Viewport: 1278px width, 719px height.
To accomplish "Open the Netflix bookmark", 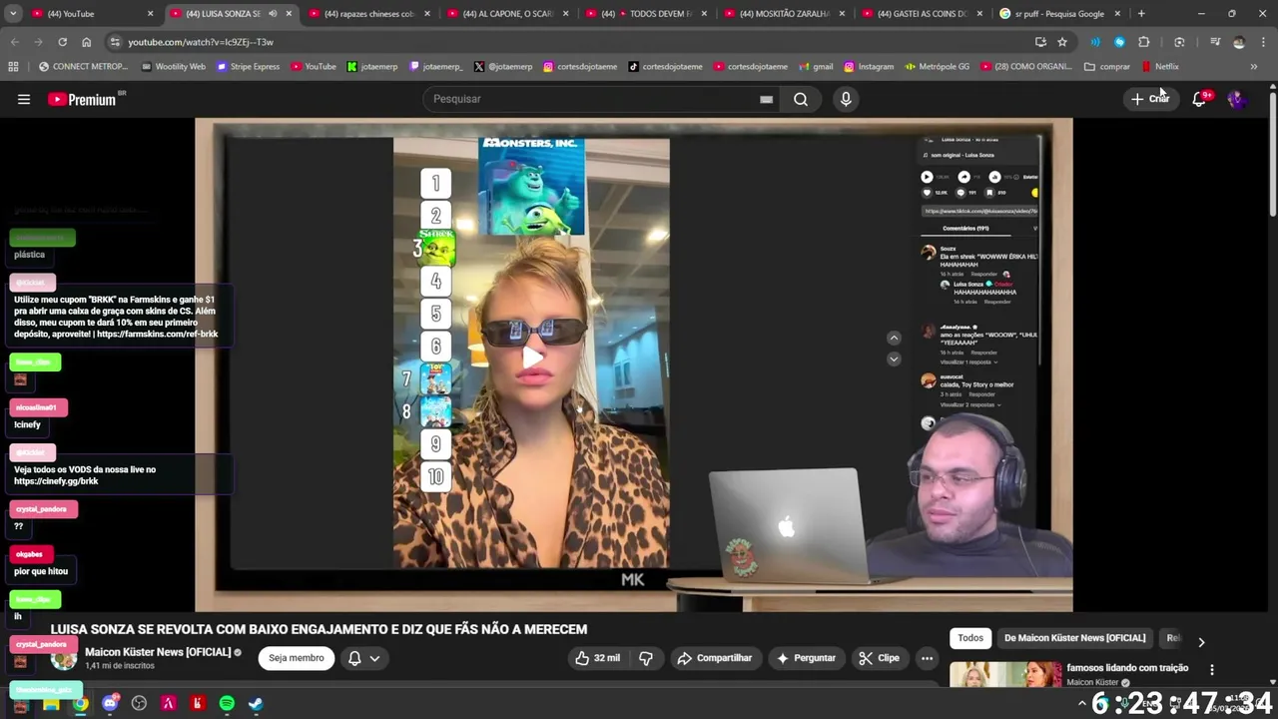I will (x=1160, y=67).
